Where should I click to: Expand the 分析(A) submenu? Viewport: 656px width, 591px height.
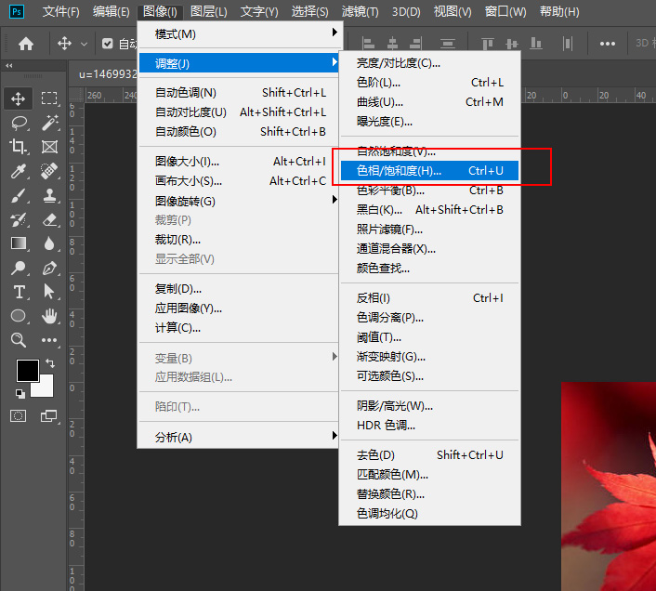point(239,437)
